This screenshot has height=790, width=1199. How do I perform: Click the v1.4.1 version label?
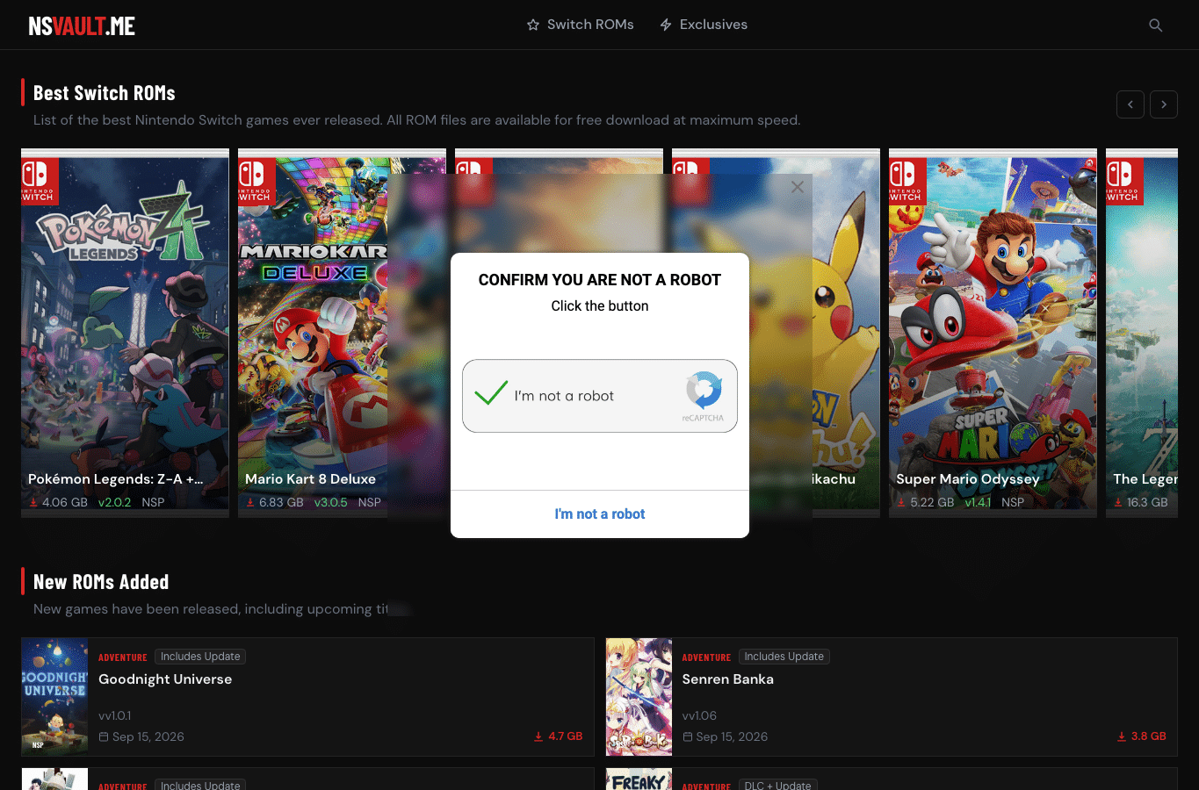click(x=978, y=503)
